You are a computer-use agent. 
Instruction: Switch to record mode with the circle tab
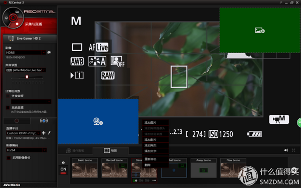[x=17, y=121]
